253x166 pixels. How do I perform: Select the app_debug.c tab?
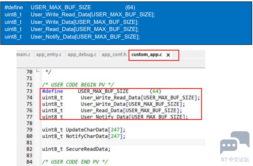(82, 54)
